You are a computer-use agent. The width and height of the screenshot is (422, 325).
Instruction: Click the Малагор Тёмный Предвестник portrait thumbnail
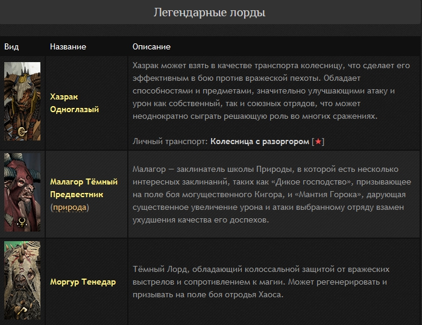pos(22,192)
